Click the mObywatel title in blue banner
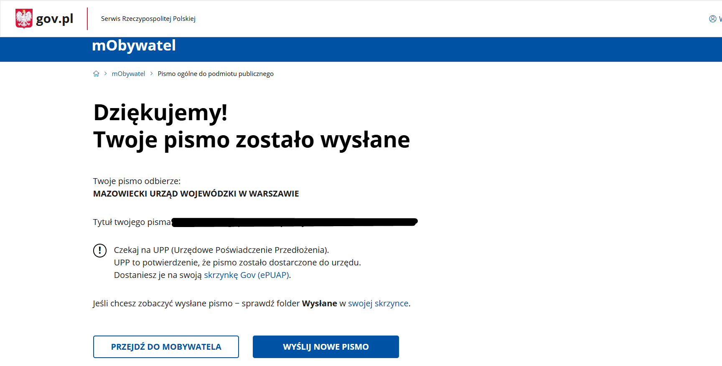 (x=134, y=45)
